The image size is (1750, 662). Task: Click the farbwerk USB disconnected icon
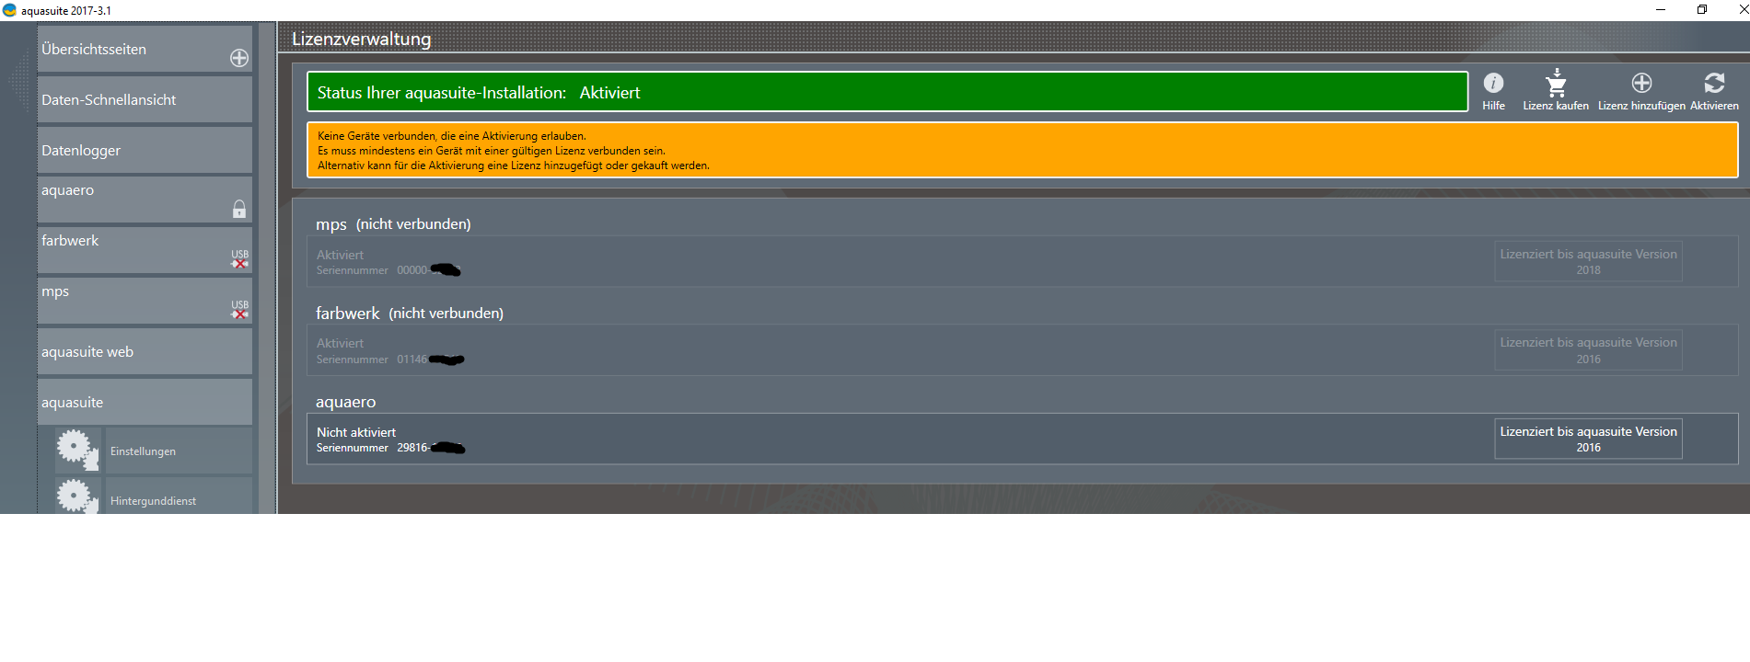point(239,259)
